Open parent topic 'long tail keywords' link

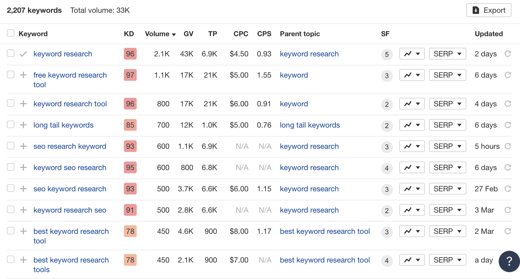pyautogui.click(x=310, y=125)
